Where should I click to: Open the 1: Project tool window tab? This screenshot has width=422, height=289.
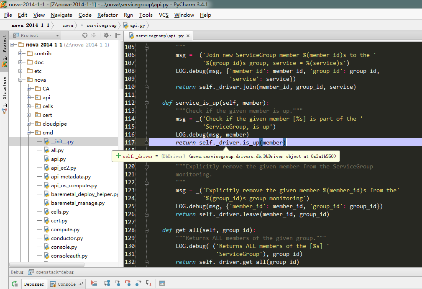[4, 51]
